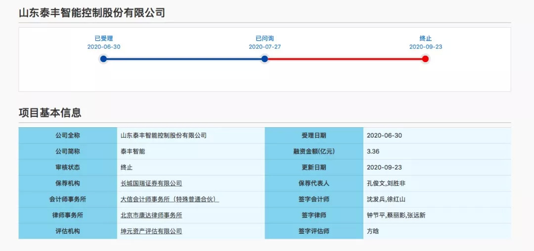This screenshot has height=251, width=534.
Task: Select company full name value in table
Action: [x=164, y=136]
